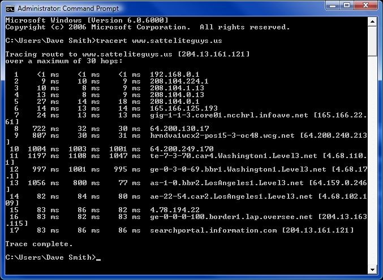Screen dimensions: 383x280
Task: Click the hop 4 address 208.104.0.13
Action: coord(177,95)
